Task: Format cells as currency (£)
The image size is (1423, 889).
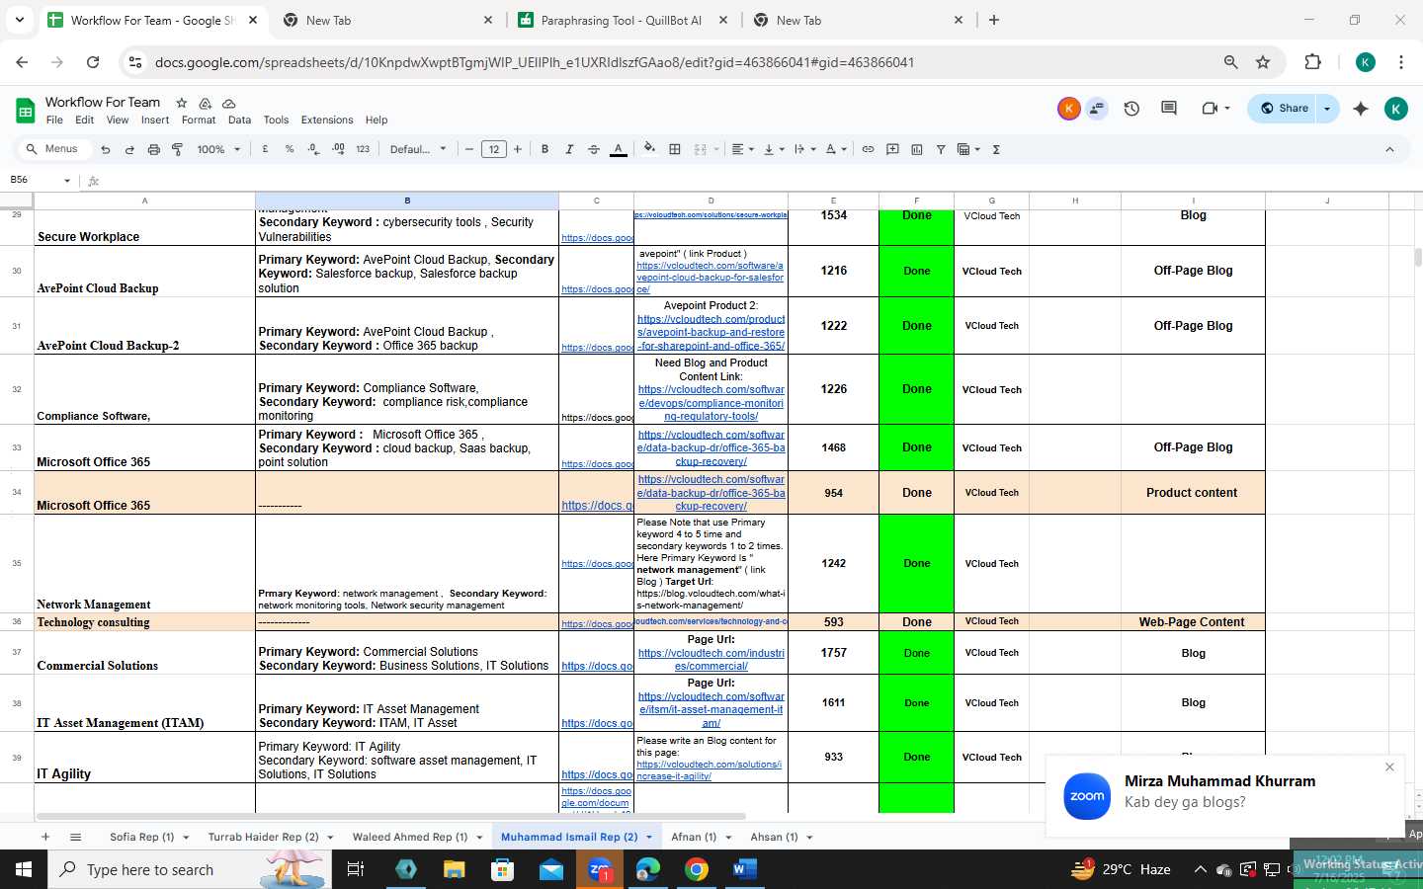Action: pyautogui.click(x=265, y=149)
